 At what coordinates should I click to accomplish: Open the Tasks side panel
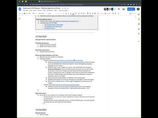[139, 24]
